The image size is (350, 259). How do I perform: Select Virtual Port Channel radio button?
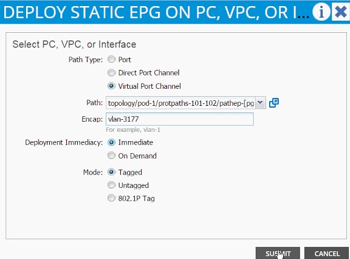pos(111,86)
